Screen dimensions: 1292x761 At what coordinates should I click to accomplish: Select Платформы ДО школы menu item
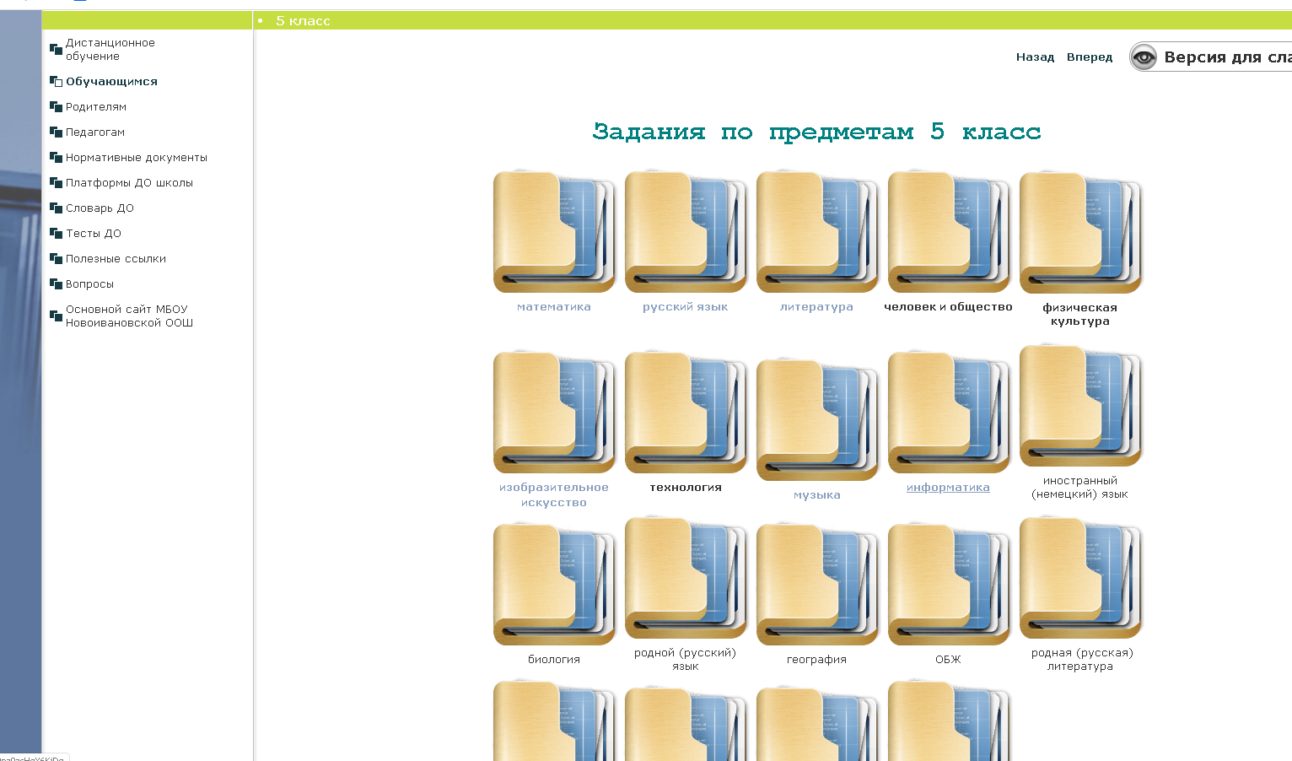[x=129, y=182]
